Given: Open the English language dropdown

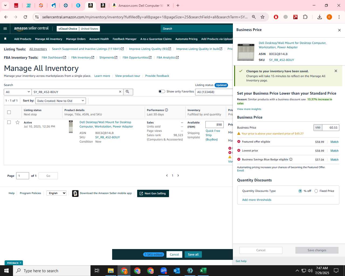Looking at the screenshot, I should point(56,193).
